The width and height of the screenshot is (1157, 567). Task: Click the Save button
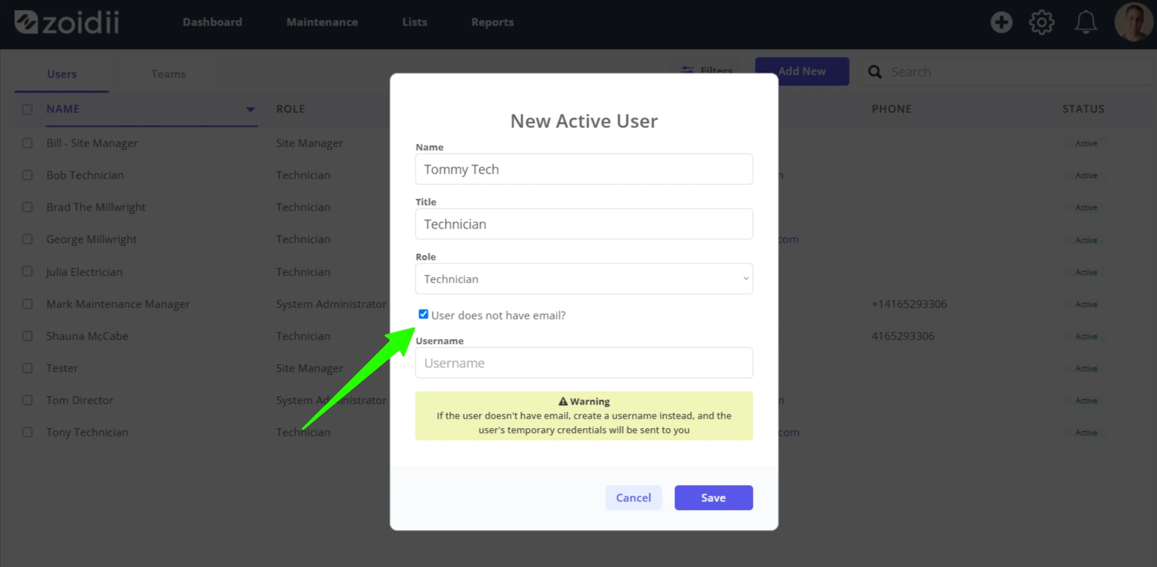714,498
